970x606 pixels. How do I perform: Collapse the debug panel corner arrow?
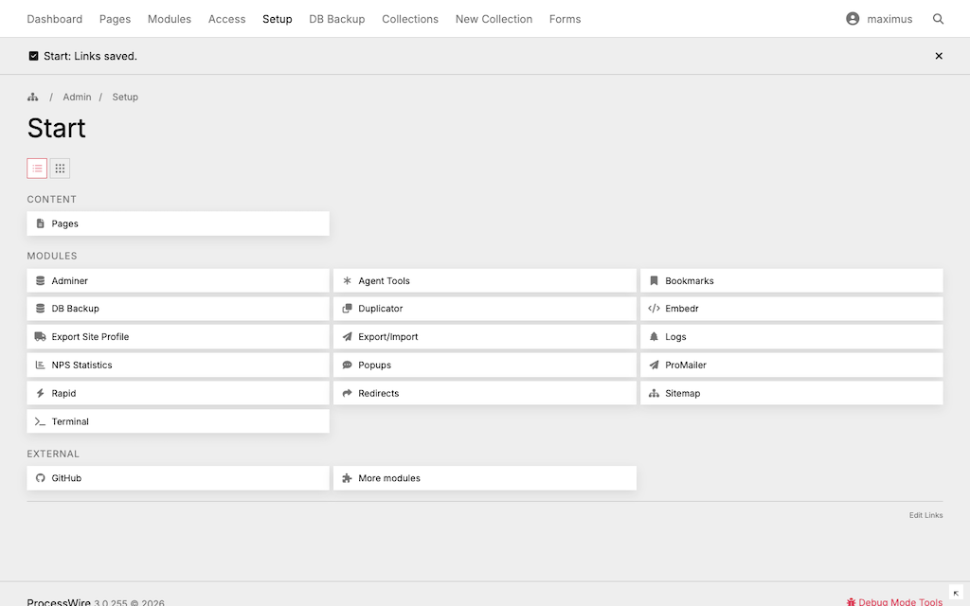[956, 593]
